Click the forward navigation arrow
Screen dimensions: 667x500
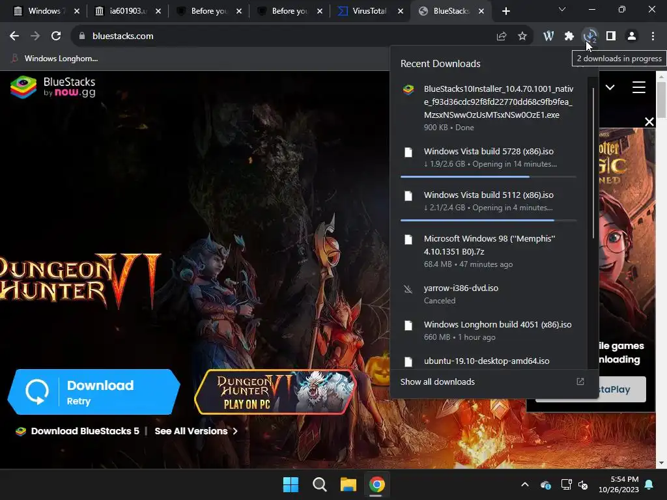(x=35, y=36)
